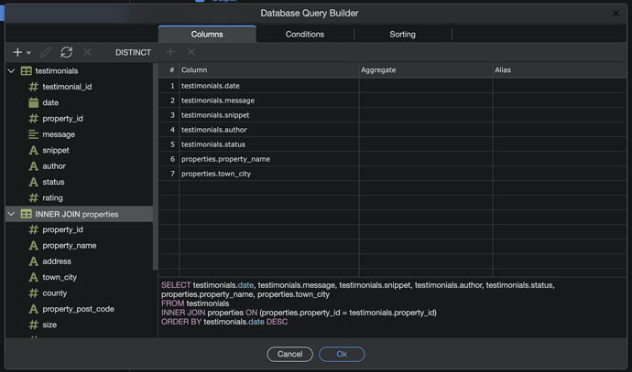Select the date field in testimonials
632x372 pixels.
coord(50,102)
